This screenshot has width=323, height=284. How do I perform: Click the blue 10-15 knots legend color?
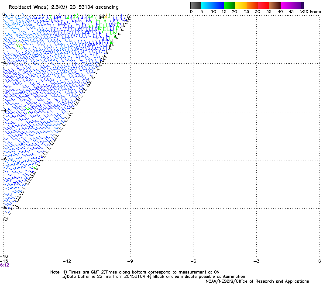point(218,5)
